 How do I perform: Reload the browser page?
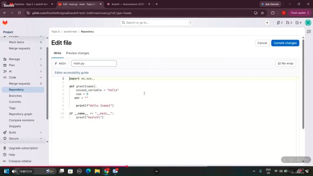tap(19, 13)
